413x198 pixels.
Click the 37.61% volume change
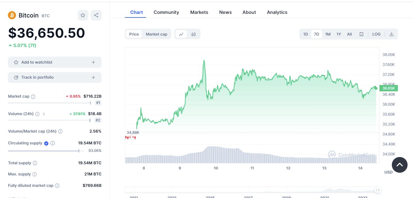[x=77, y=114]
